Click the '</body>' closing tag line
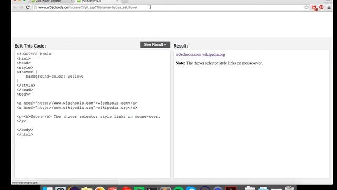The width and height of the screenshot is (337, 190). point(25,130)
